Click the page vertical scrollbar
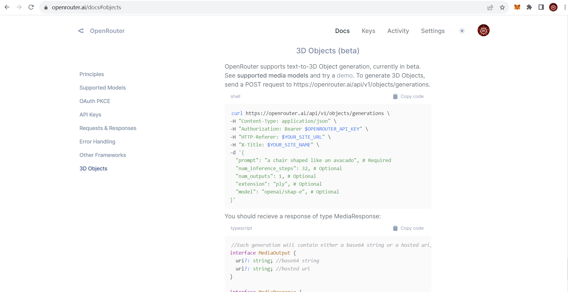Screen dimensions: 568x292 [567, 269]
